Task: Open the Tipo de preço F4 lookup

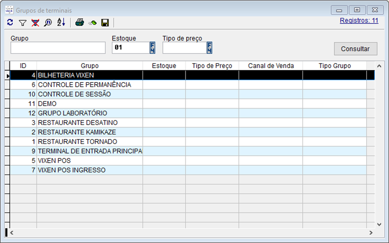Action: 209,48
